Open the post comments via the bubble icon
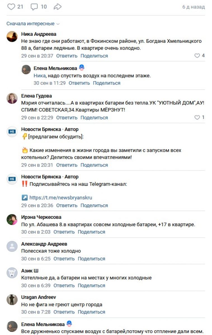Screen dimensions: 212x335 click(34, 7)
